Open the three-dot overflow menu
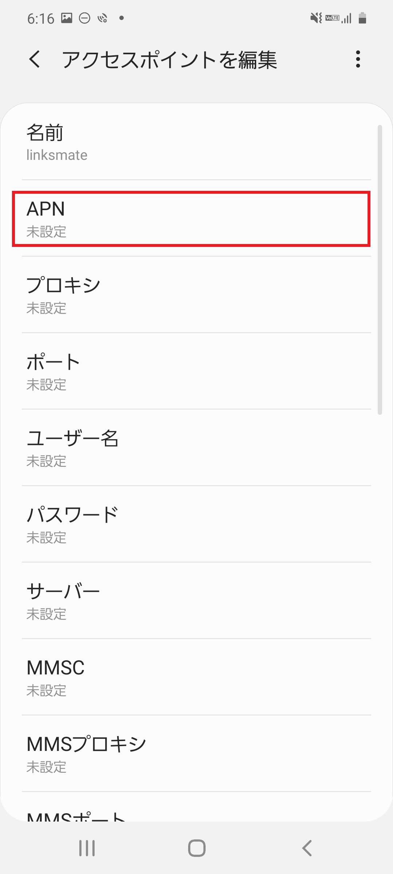Viewport: 393px width, 874px height. [358, 59]
